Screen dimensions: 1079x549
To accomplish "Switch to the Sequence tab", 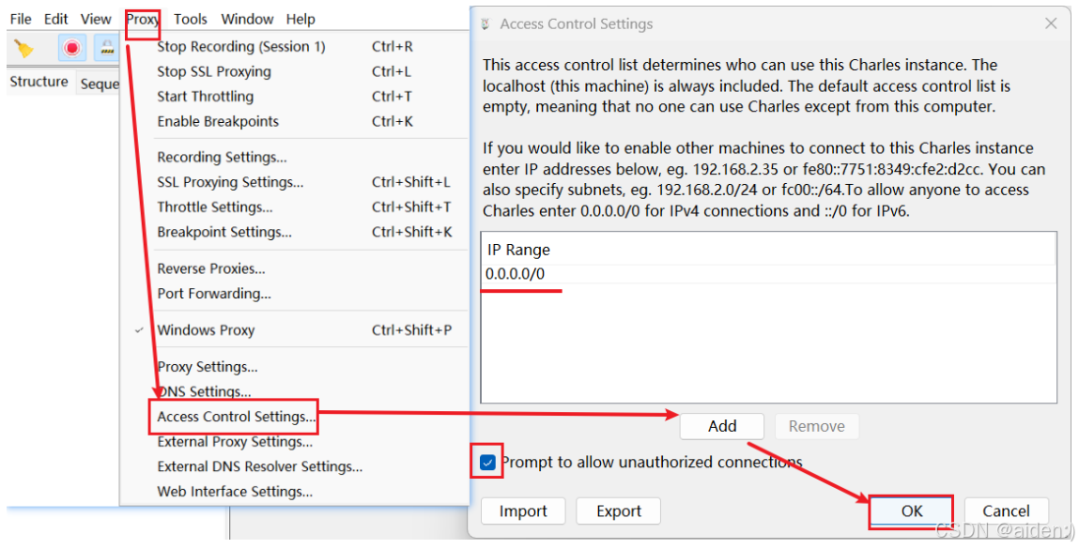I will (100, 84).
